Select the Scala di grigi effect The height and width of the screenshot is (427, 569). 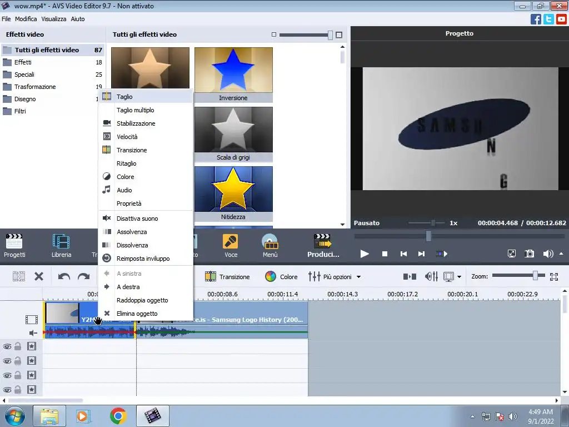tap(233, 134)
